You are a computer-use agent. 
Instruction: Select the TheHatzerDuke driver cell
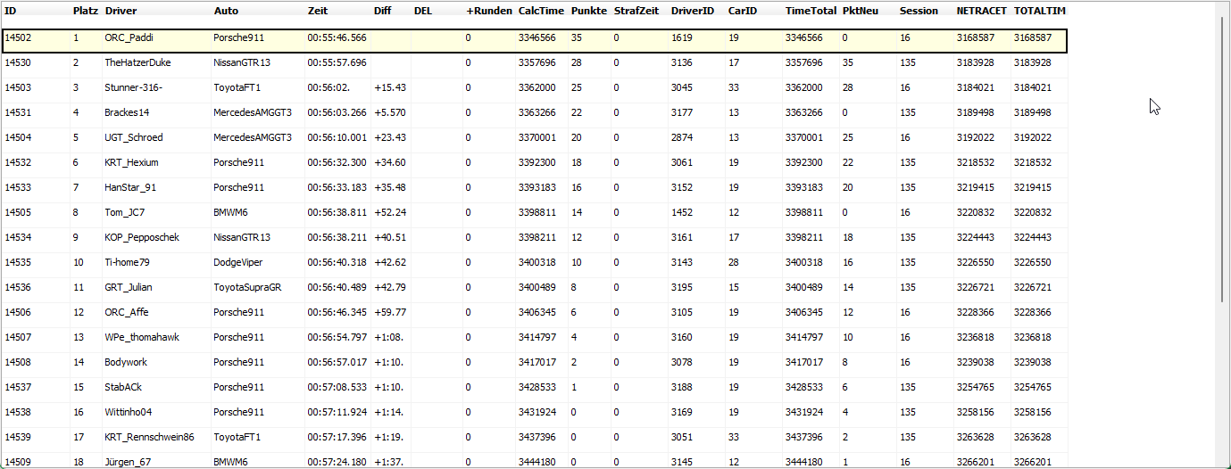pyautogui.click(x=137, y=63)
